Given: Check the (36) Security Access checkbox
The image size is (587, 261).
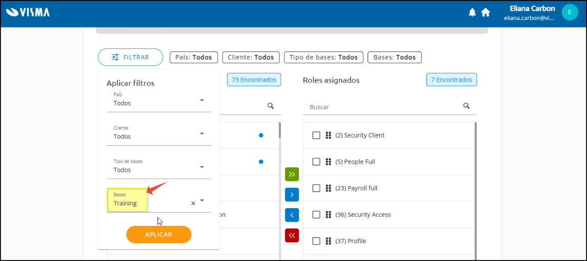Looking at the screenshot, I should (317, 215).
